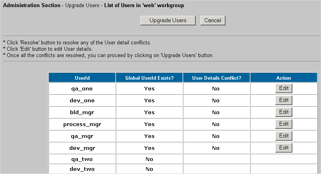Select Edit in the dev_mgr row
Image resolution: width=321 pixels, height=174 pixels.
click(x=284, y=148)
